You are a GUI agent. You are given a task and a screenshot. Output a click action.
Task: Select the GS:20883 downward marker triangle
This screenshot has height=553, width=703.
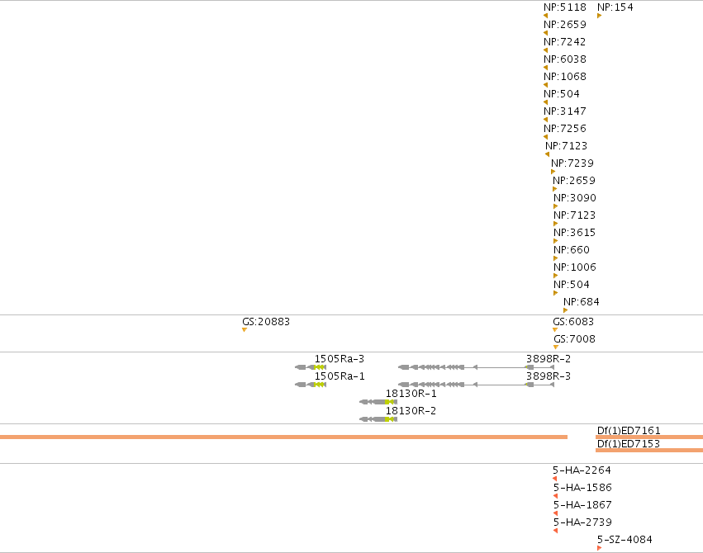click(x=245, y=330)
